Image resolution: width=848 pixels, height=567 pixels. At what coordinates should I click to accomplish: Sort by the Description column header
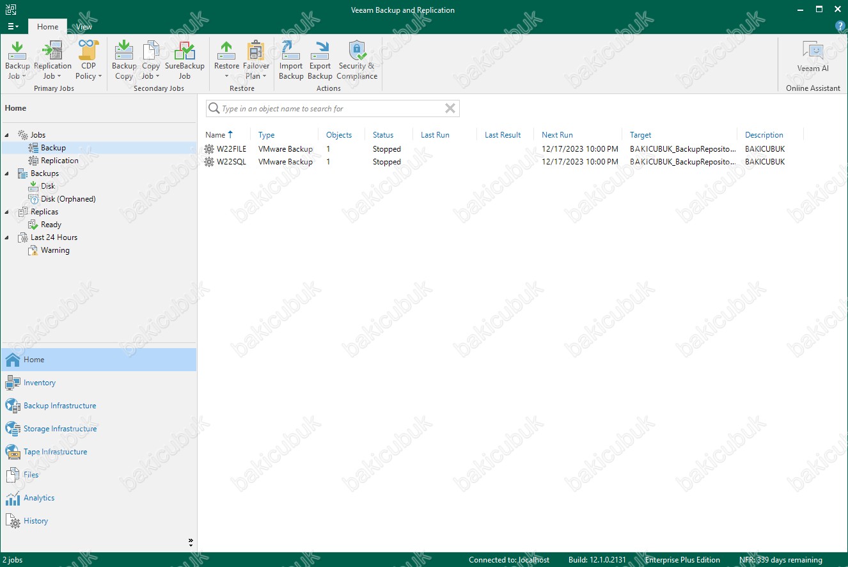click(764, 135)
